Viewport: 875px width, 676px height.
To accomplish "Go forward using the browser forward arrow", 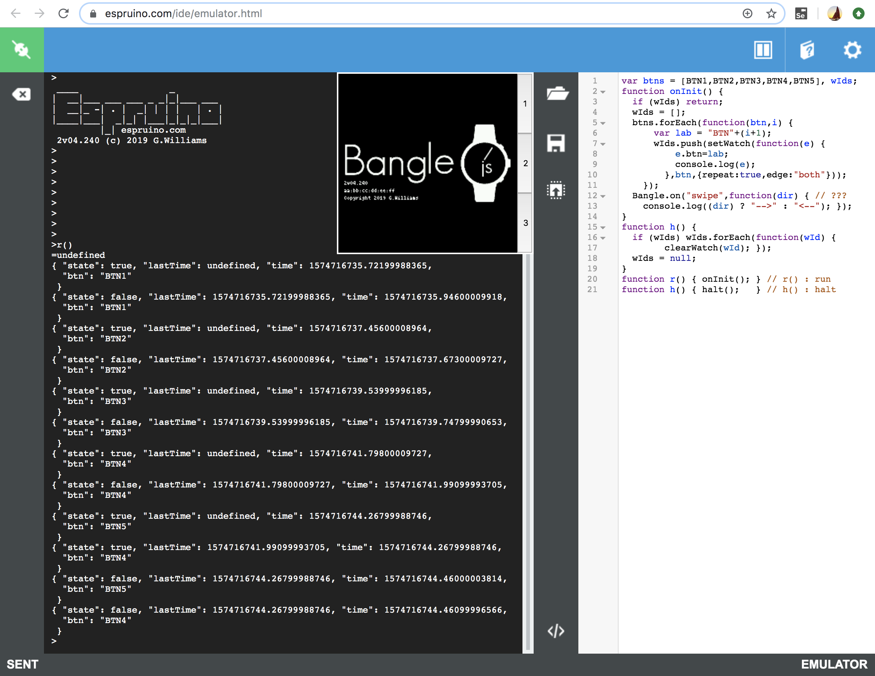I will point(39,14).
